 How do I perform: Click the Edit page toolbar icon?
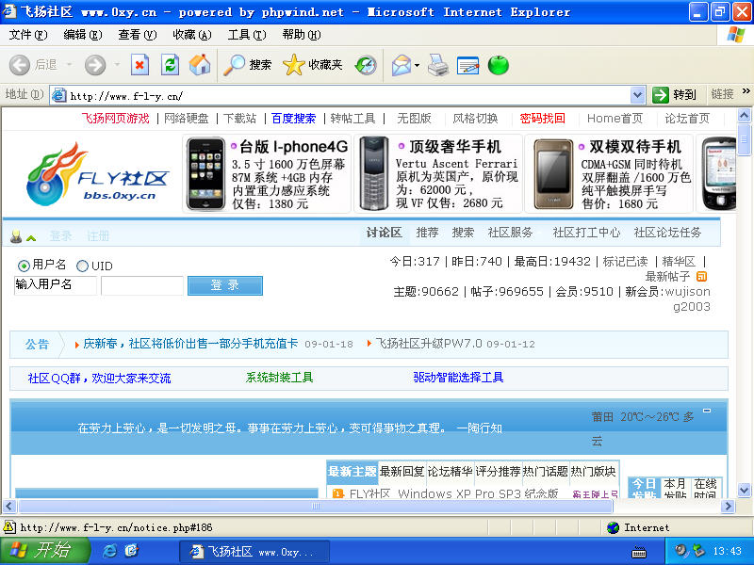pos(467,65)
